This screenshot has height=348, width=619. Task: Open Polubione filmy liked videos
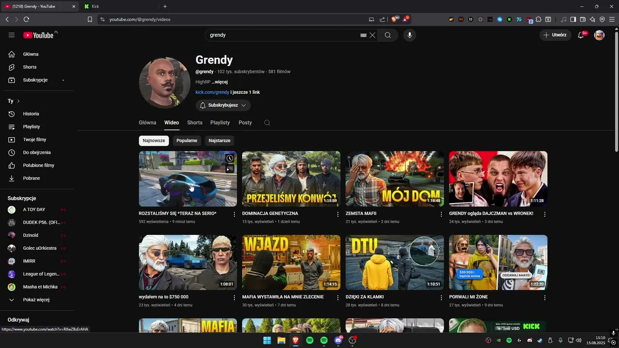[39, 165]
